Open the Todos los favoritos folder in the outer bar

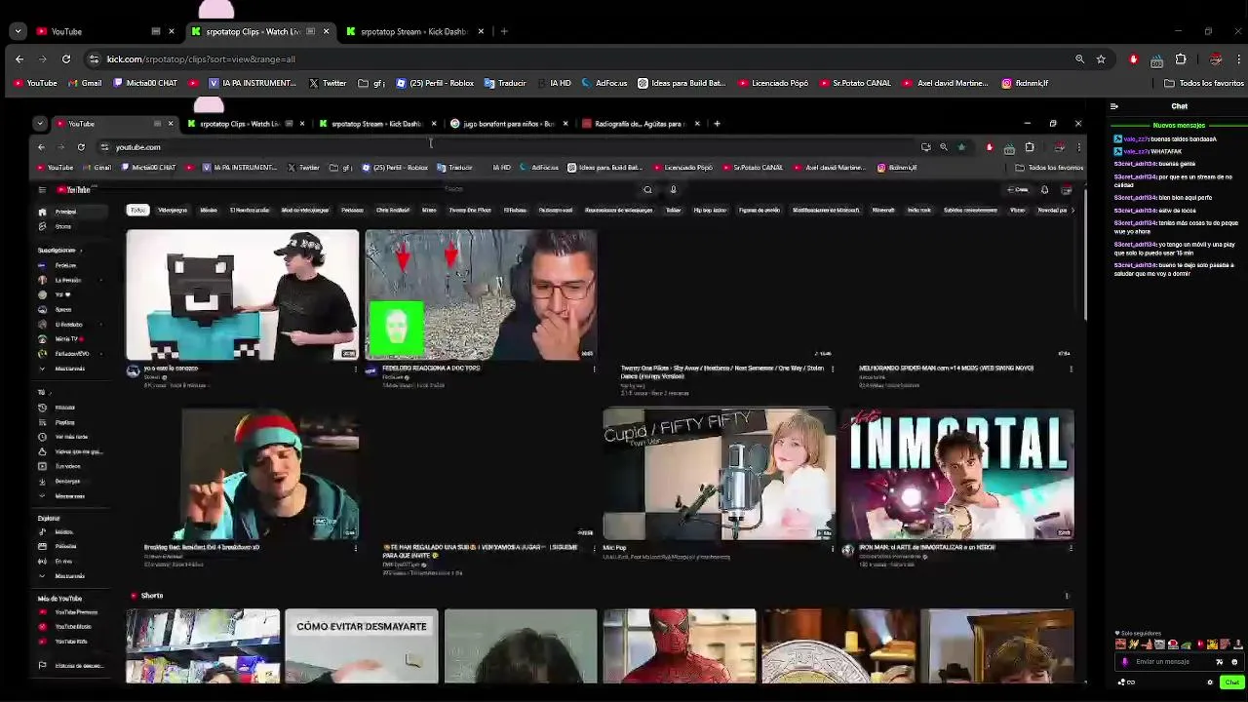1204,83
